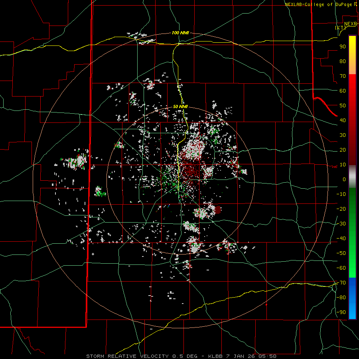Click the 7 JAN 26 date text
This screenshot has width=359, height=359.
[241, 356]
